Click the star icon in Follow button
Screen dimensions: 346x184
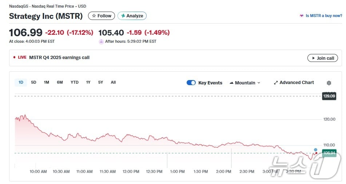(94, 16)
